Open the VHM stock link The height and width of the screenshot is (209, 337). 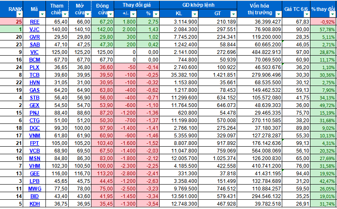coord(35,166)
